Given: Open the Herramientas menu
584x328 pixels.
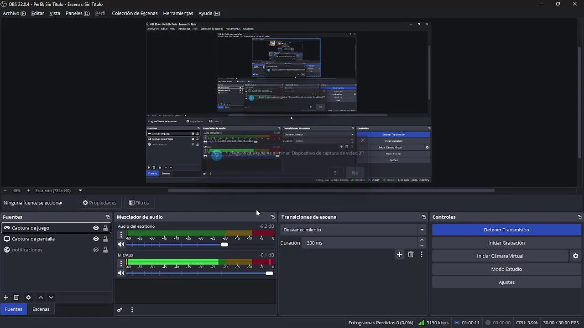Looking at the screenshot, I should coord(178,13).
